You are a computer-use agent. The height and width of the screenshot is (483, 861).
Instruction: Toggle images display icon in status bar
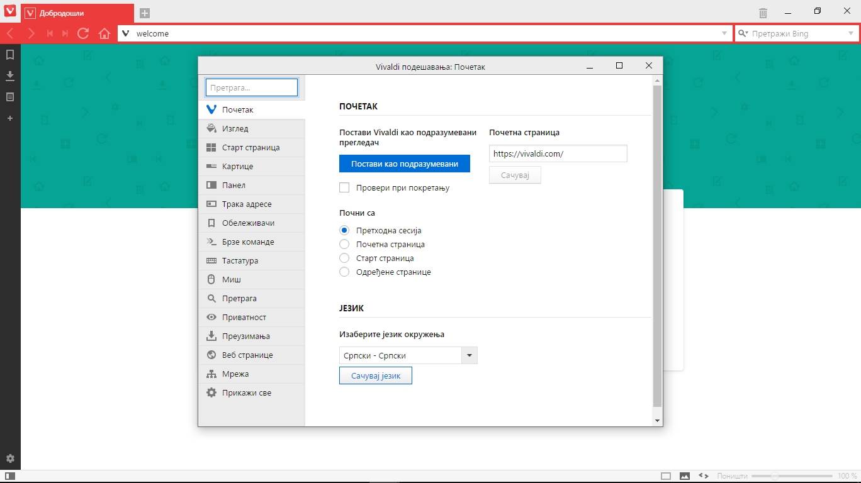tap(685, 476)
